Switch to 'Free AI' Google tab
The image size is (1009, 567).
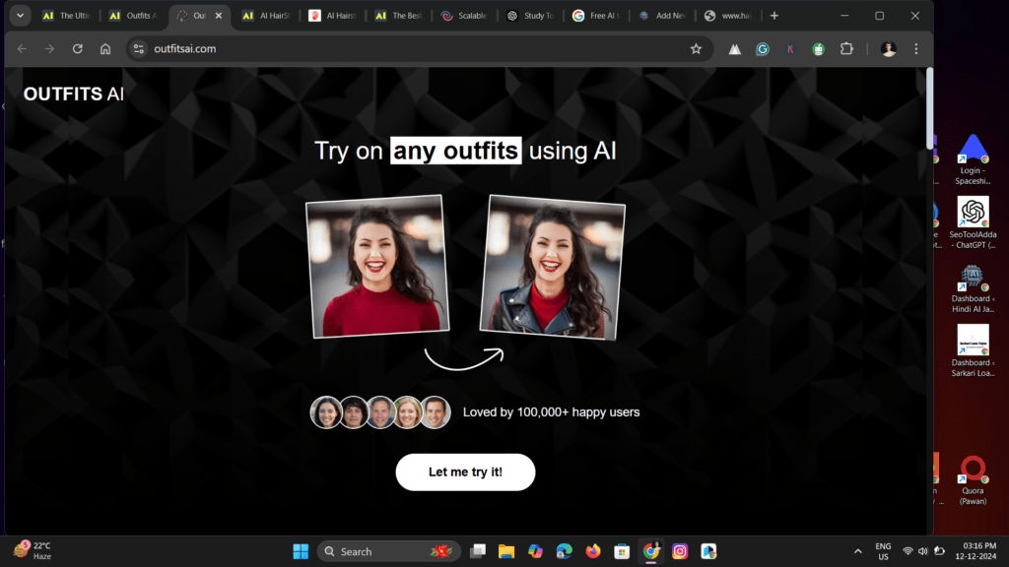tap(598, 16)
